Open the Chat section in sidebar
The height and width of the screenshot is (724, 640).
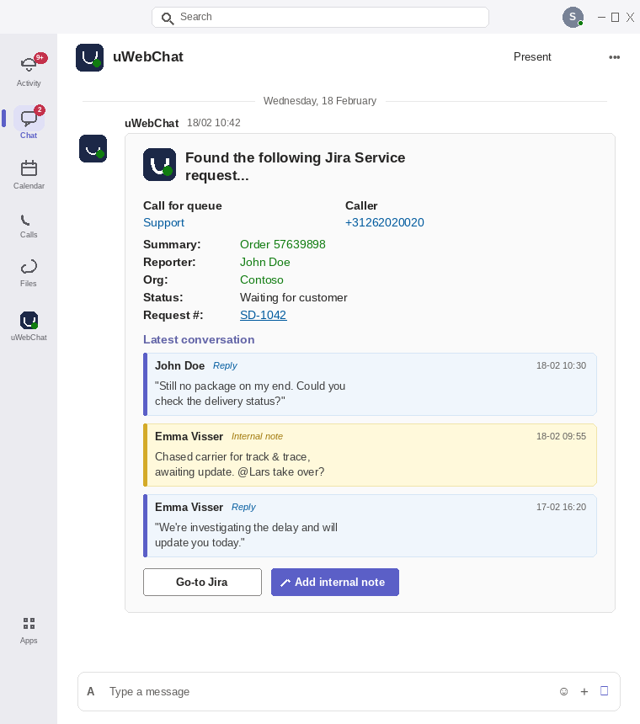click(x=29, y=122)
